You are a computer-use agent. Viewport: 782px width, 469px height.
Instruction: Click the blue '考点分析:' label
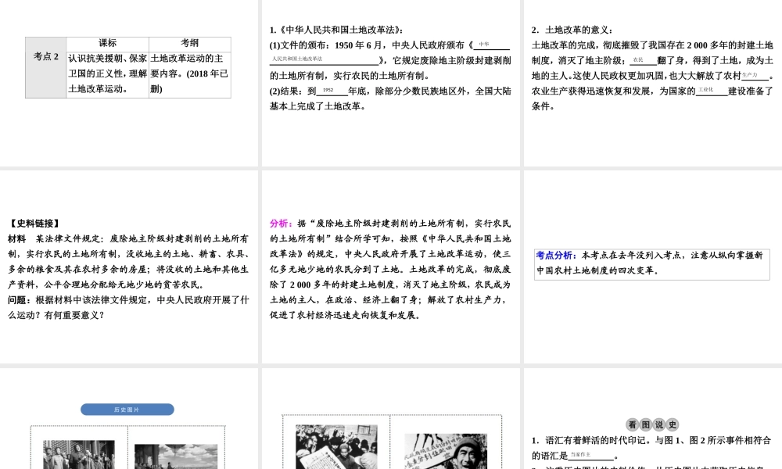[x=557, y=255]
